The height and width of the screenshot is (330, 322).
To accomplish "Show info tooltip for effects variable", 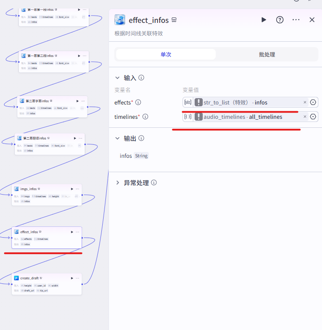I will pos(138,103).
